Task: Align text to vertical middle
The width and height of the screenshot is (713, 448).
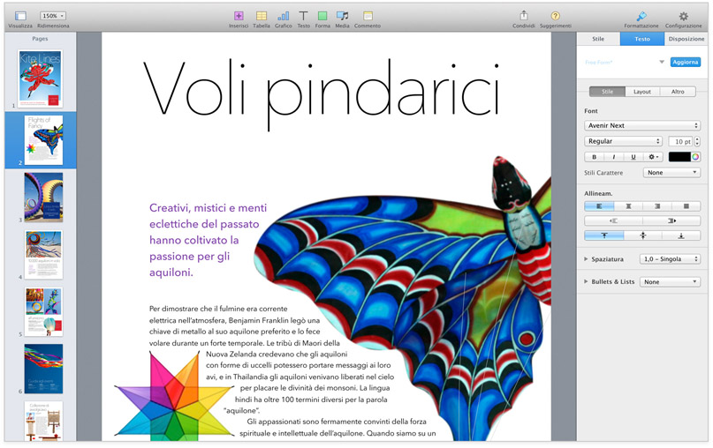Action: 642,235
